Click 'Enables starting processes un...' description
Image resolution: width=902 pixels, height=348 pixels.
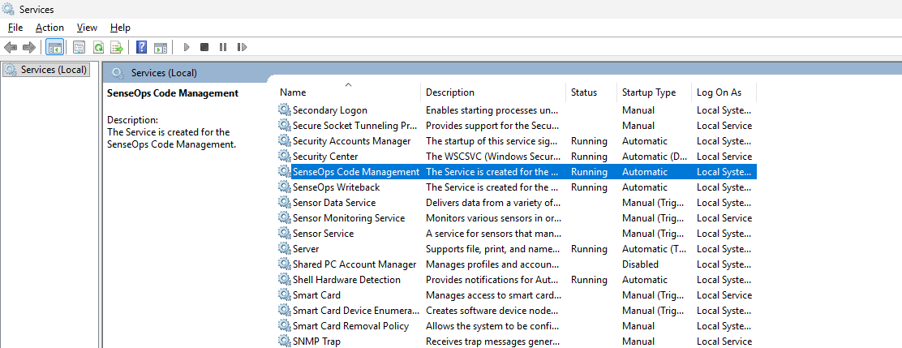click(491, 110)
